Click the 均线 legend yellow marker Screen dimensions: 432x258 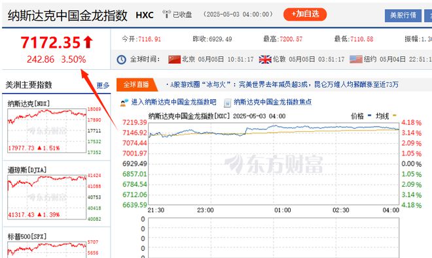point(394,115)
